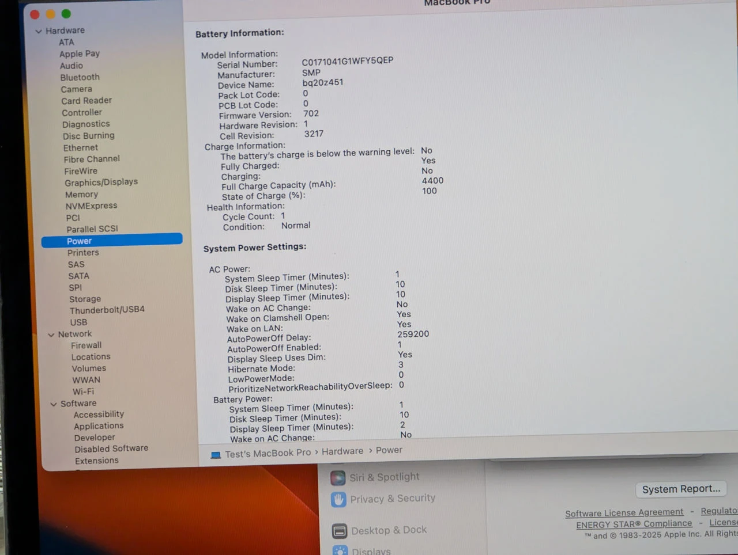The image size is (738, 555).
Task: Open Graphics/Displays entry
Action: (101, 182)
